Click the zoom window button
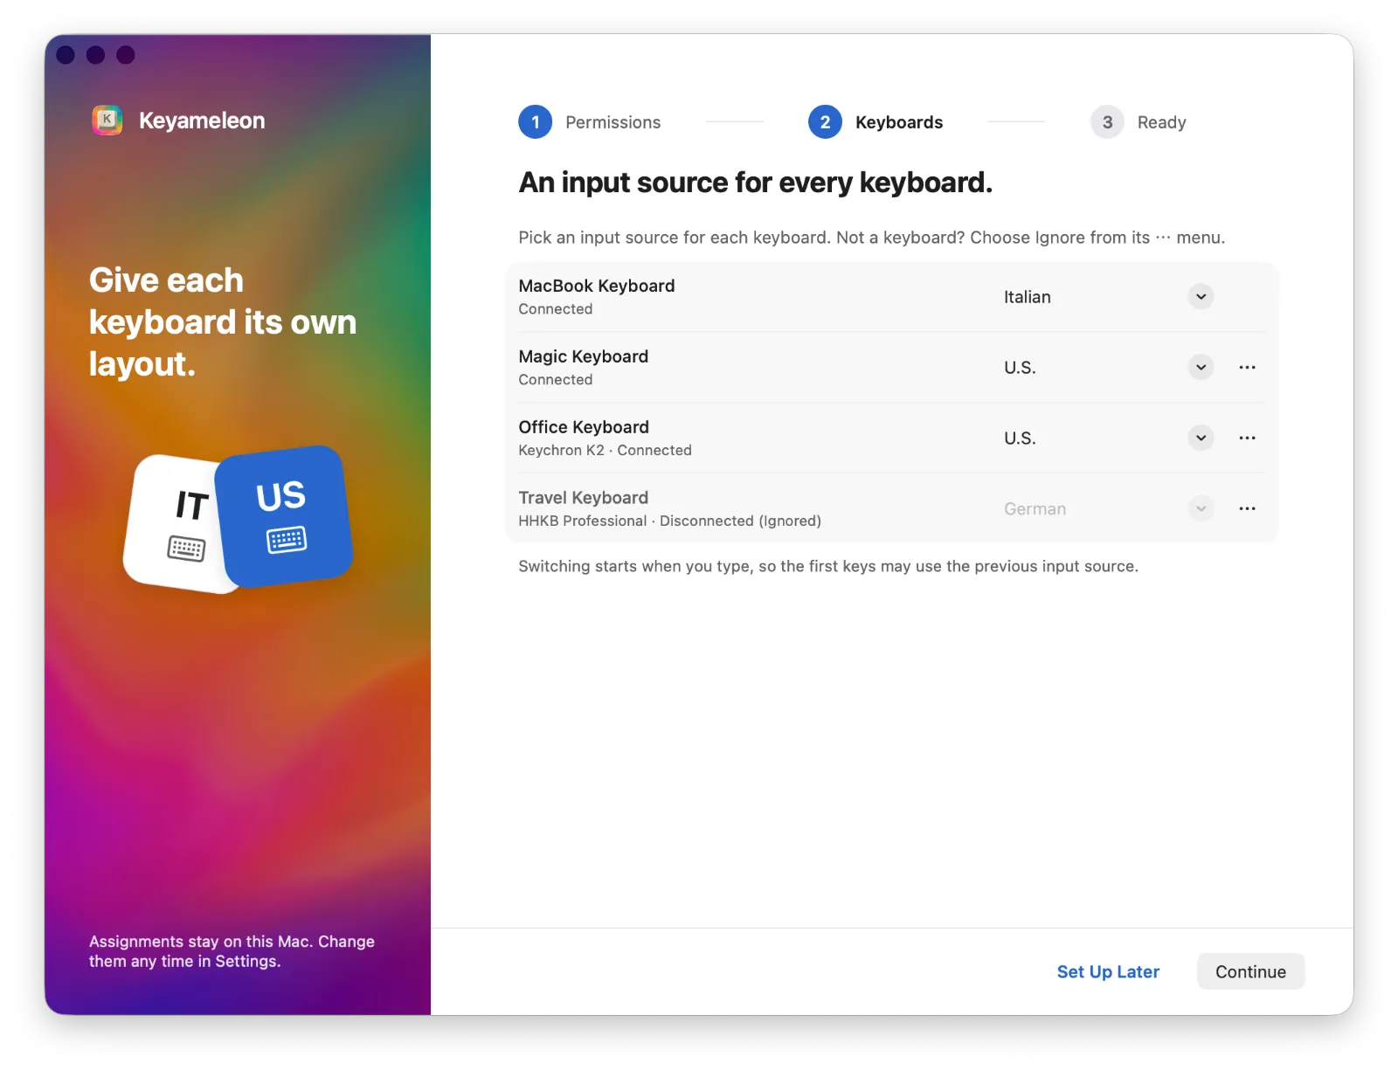The width and height of the screenshot is (1398, 1070). (126, 55)
